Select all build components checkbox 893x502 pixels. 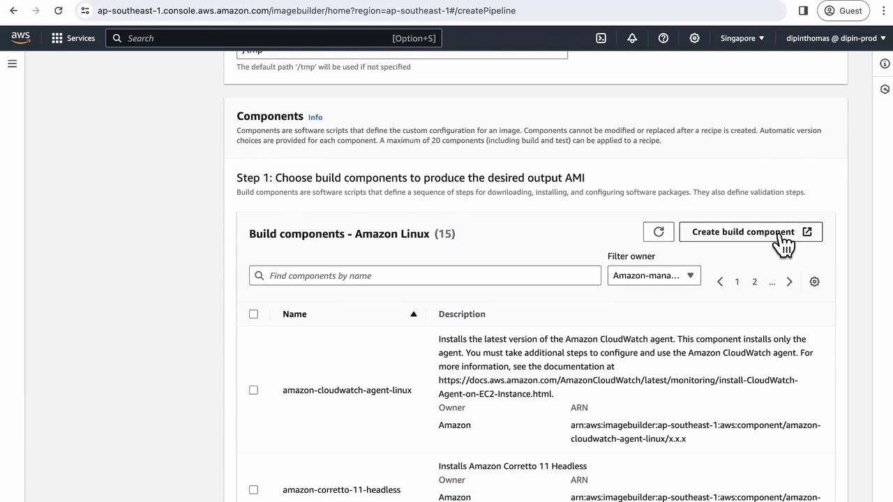click(253, 314)
